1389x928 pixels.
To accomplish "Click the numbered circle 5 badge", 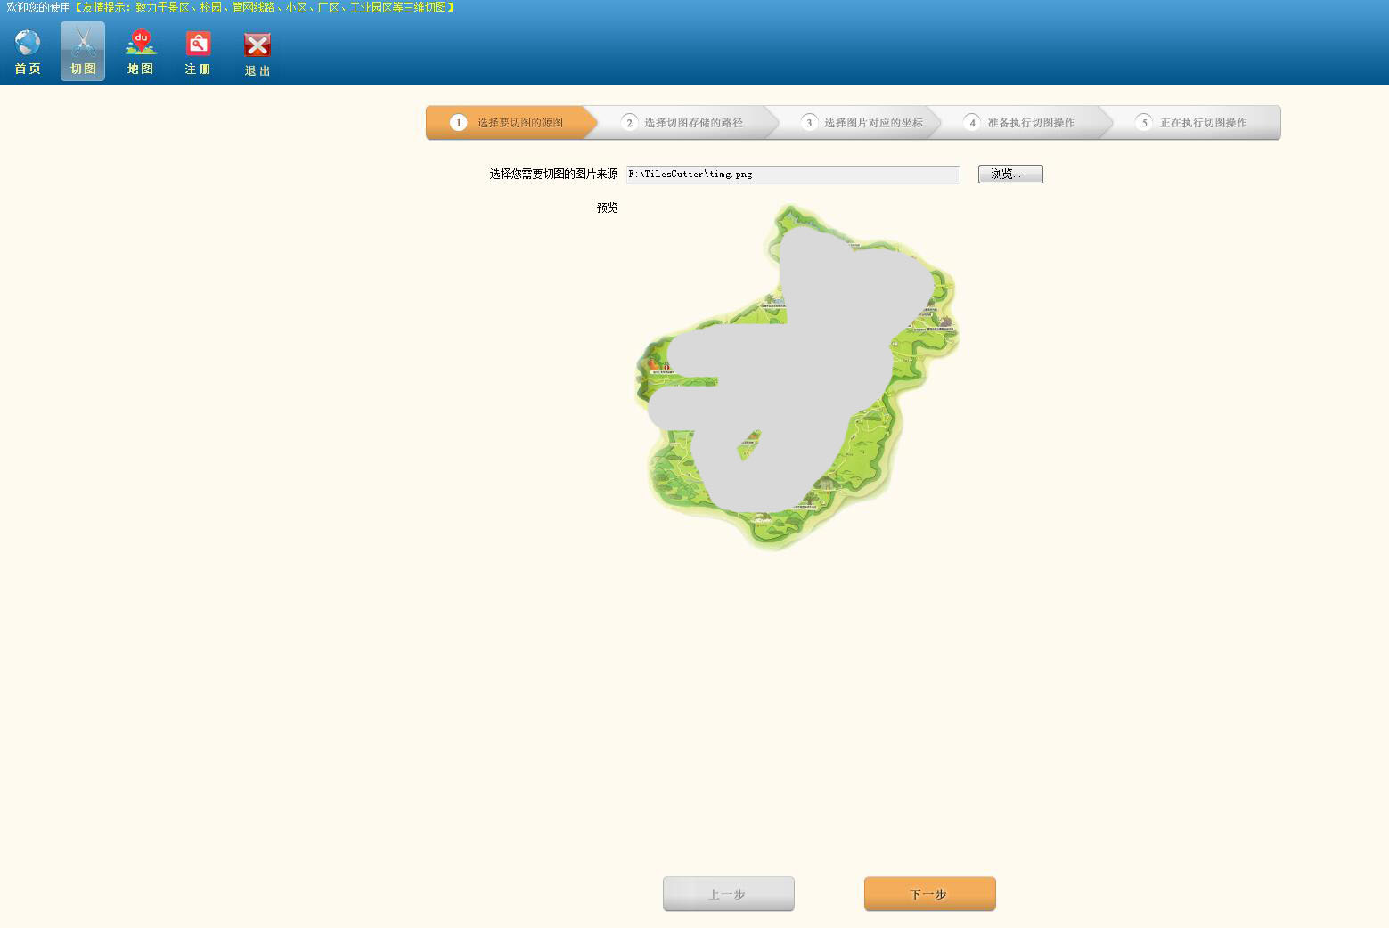I will click(x=1145, y=123).
